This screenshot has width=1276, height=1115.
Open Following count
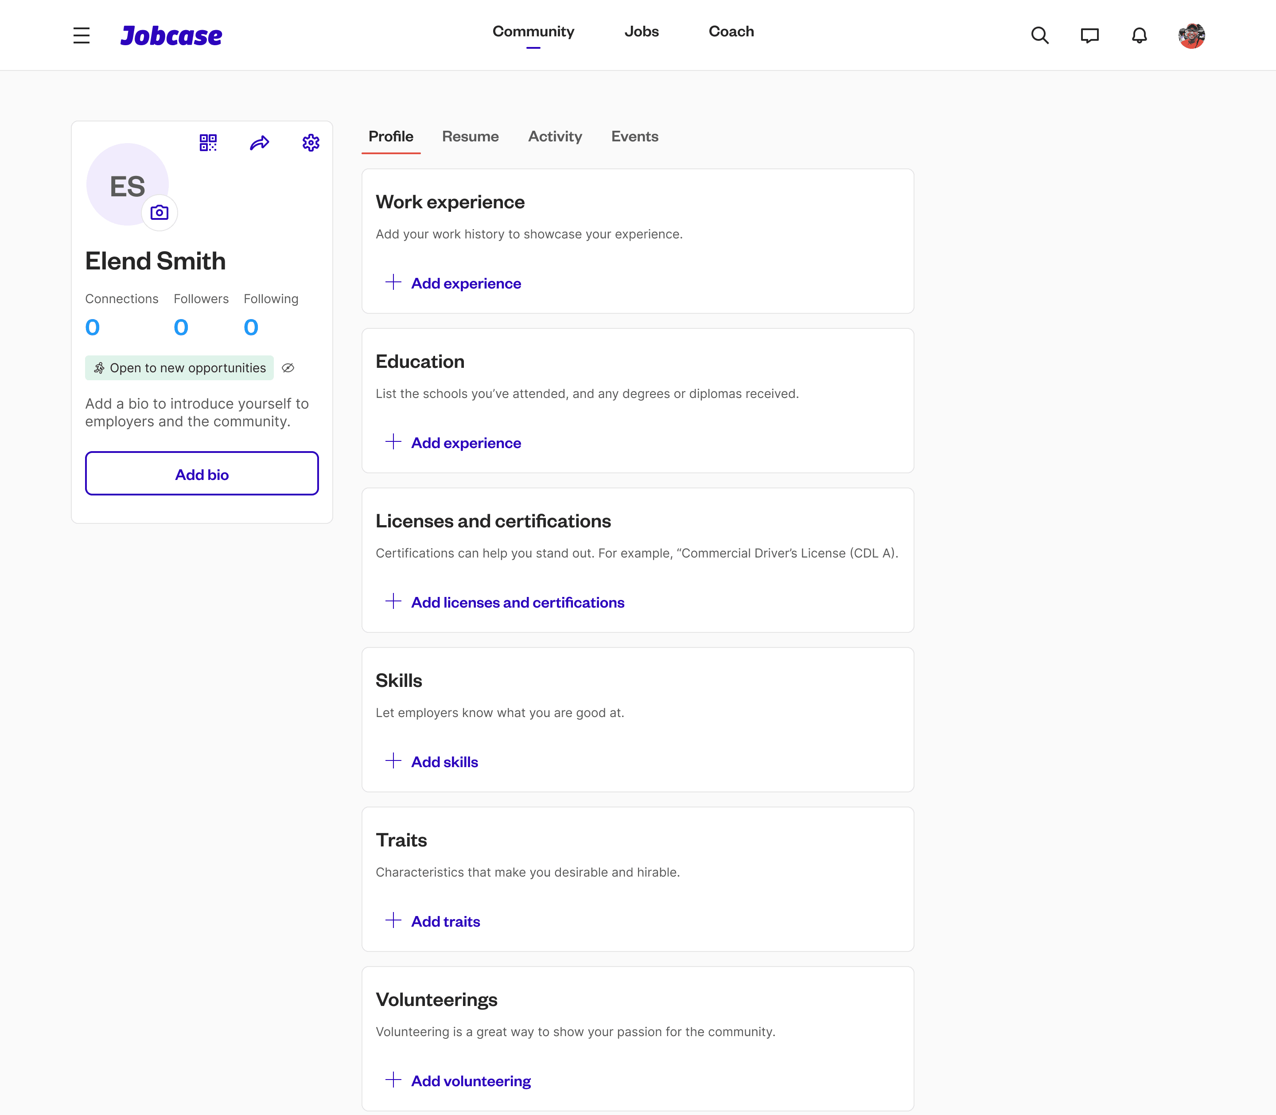click(251, 327)
